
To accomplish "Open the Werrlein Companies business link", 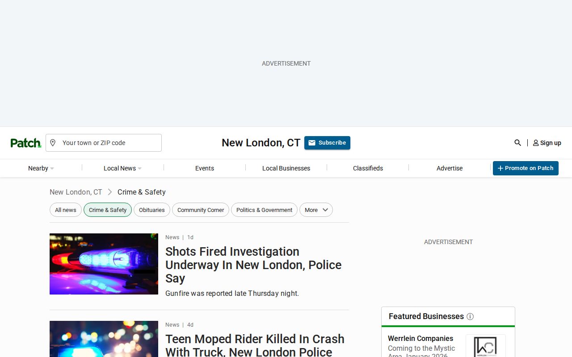I will [421, 338].
